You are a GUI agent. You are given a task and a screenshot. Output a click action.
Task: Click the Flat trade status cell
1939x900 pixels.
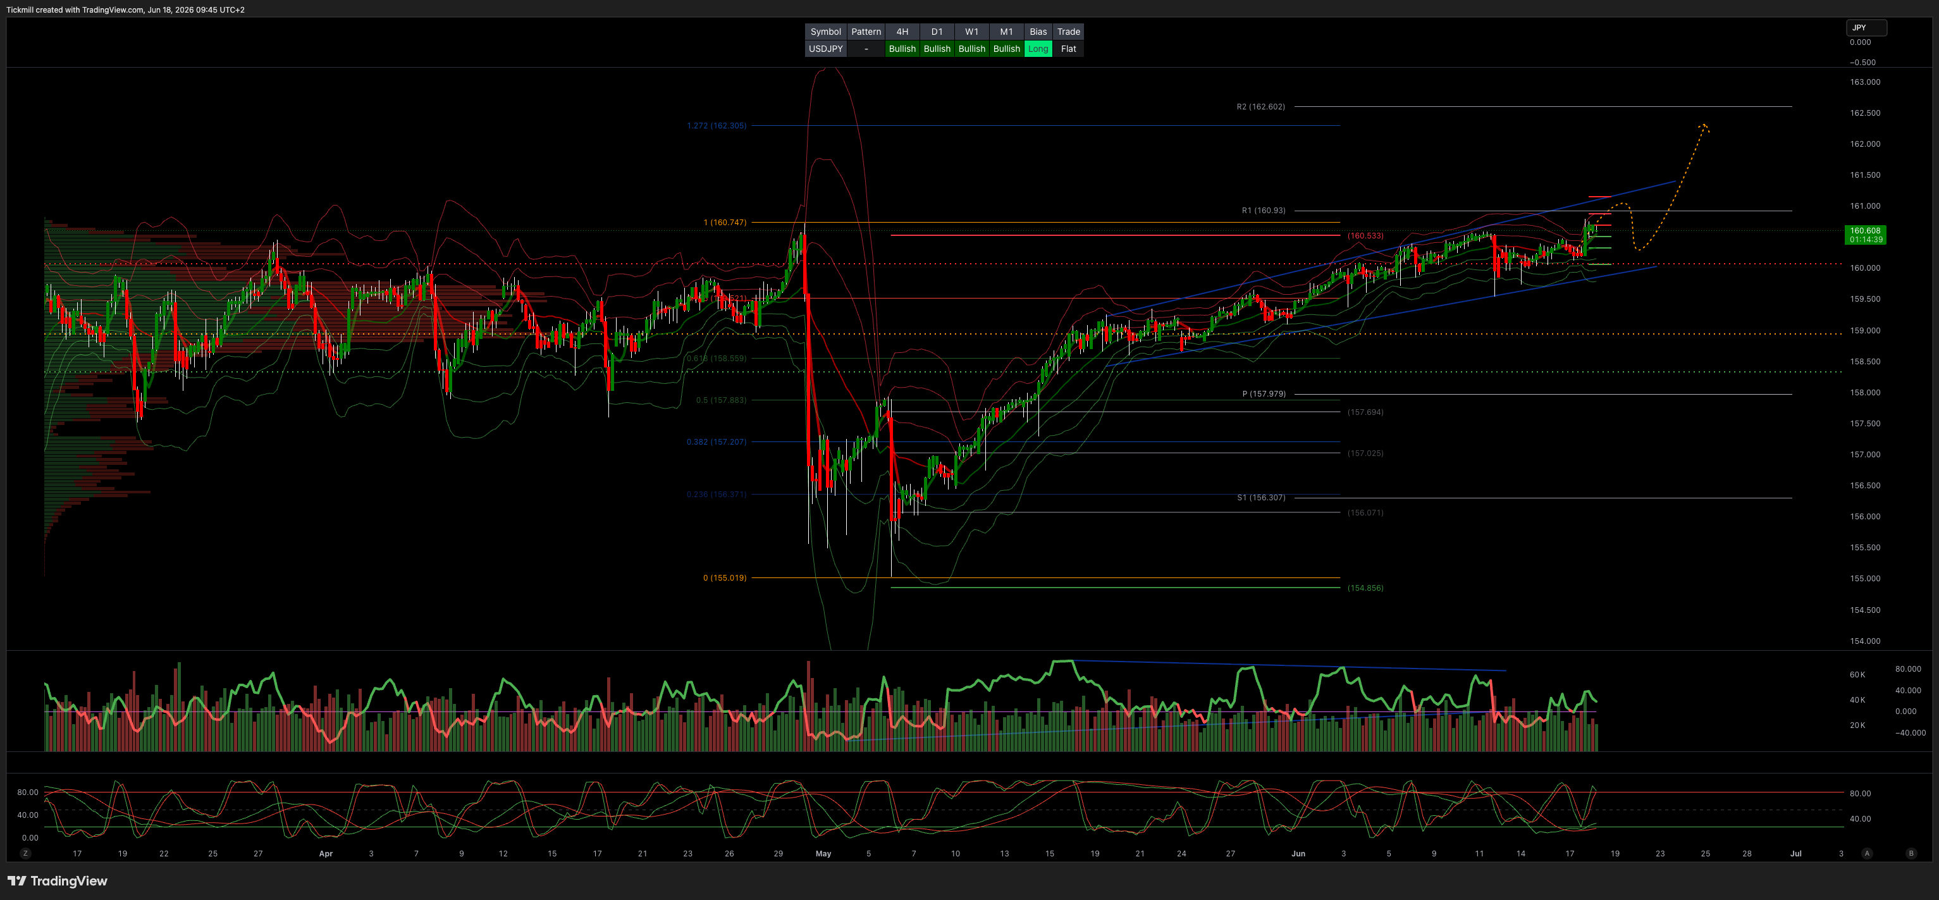pyautogui.click(x=1068, y=49)
